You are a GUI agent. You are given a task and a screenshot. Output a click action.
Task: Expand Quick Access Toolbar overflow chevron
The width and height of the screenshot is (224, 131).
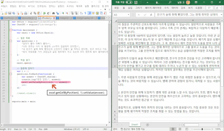148,2
